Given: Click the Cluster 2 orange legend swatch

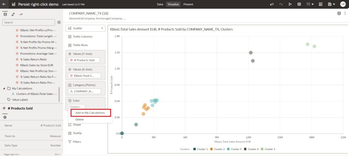Looking at the screenshot, I should coord(211,149).
